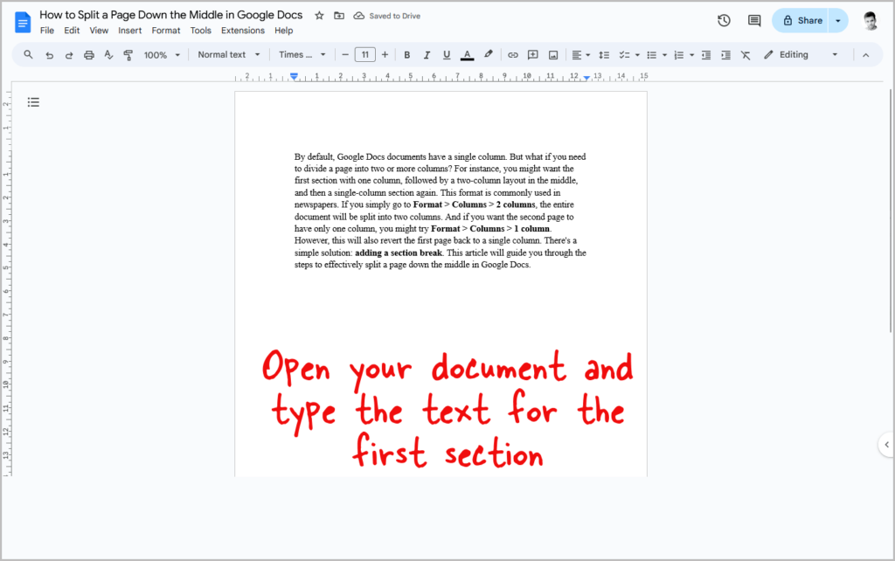Open the Normal text style dropdown

[227, 54]
